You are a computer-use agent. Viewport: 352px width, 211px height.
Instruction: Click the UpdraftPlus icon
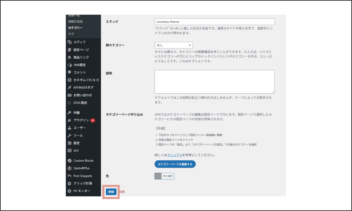coord(69,168)
